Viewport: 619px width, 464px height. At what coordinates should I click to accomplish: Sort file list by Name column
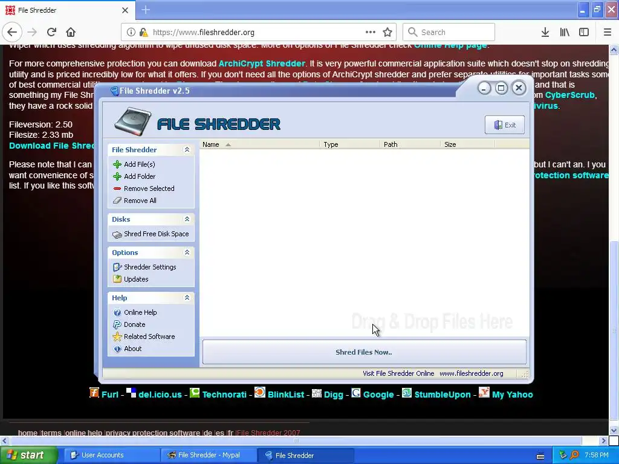(260, 144)
